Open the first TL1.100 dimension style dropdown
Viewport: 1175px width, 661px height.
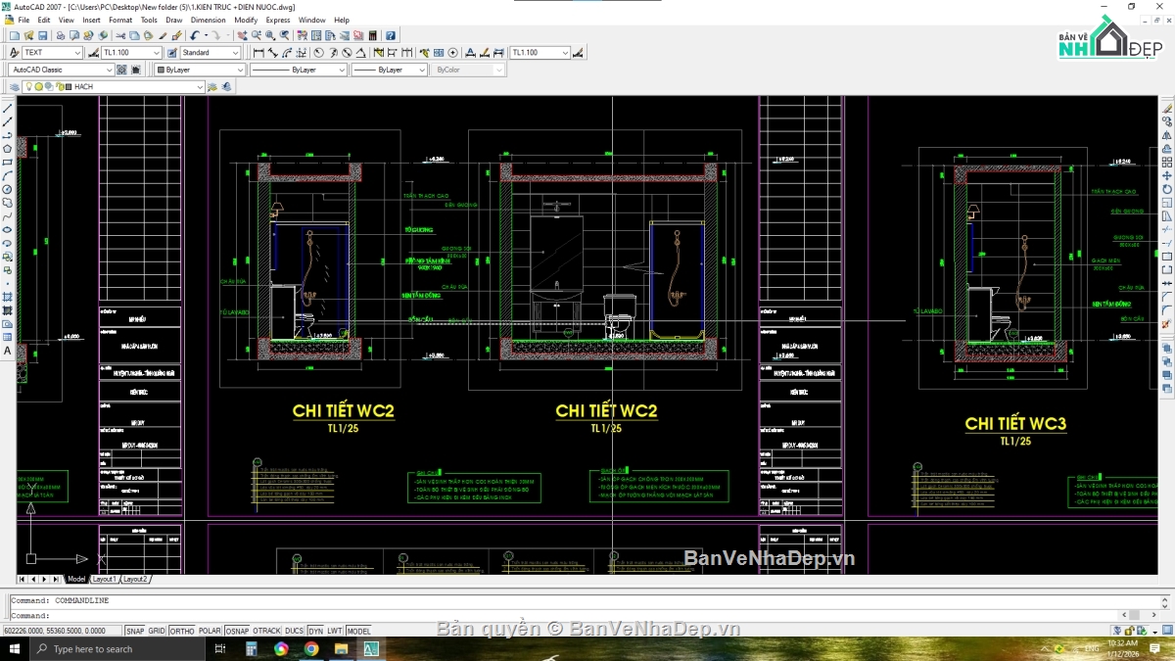[131, 53]
